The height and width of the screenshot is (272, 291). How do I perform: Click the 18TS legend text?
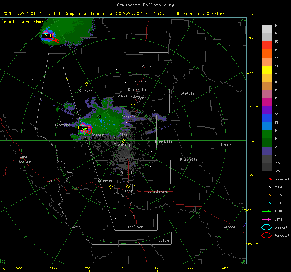point(278,220)
